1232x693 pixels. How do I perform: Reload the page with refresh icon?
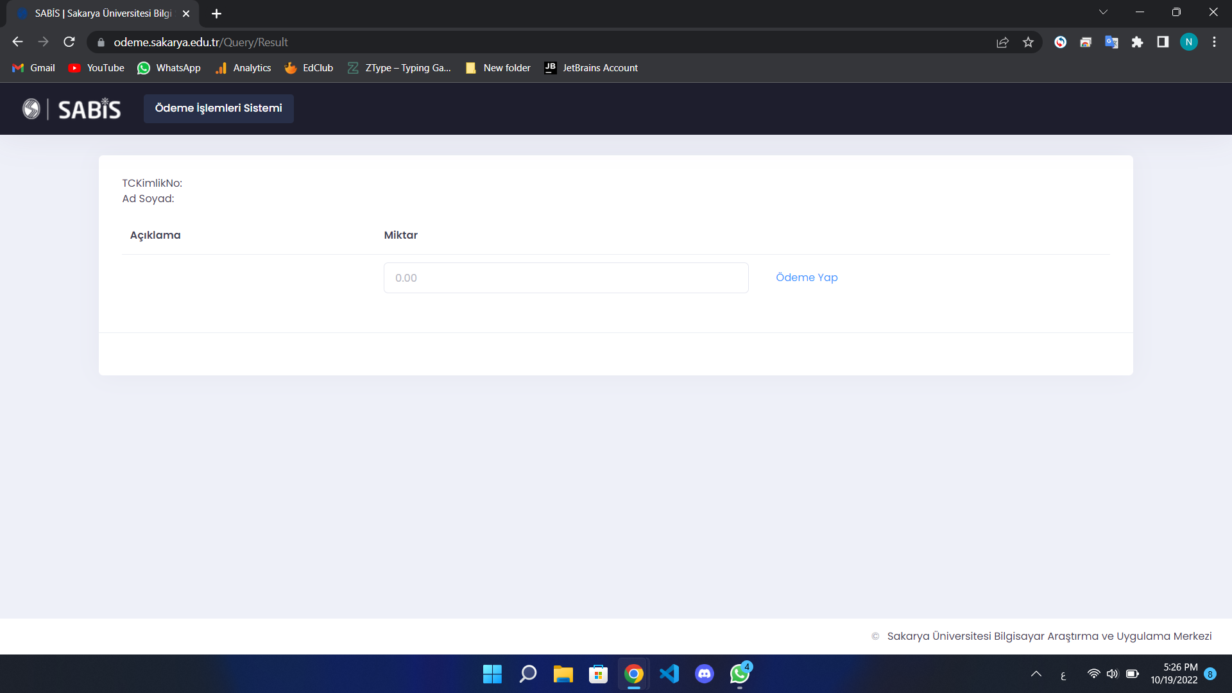click(69, 42)
